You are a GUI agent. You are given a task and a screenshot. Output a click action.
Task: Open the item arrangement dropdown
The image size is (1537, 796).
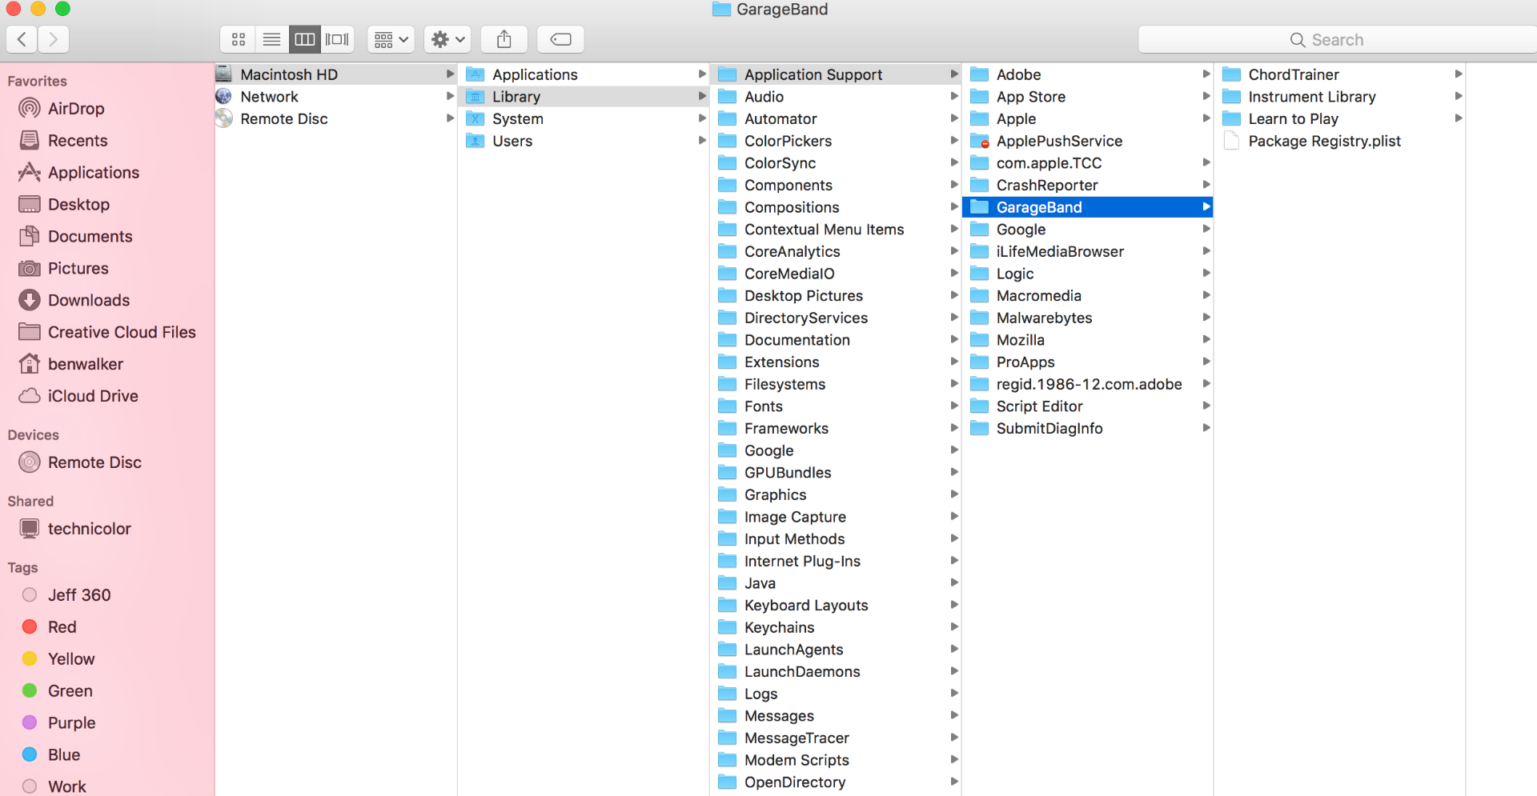[x=391, y=39]
